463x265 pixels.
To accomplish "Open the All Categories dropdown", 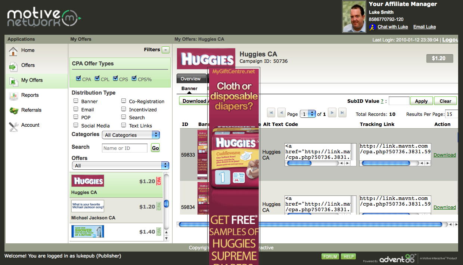I will click(131, 135).
